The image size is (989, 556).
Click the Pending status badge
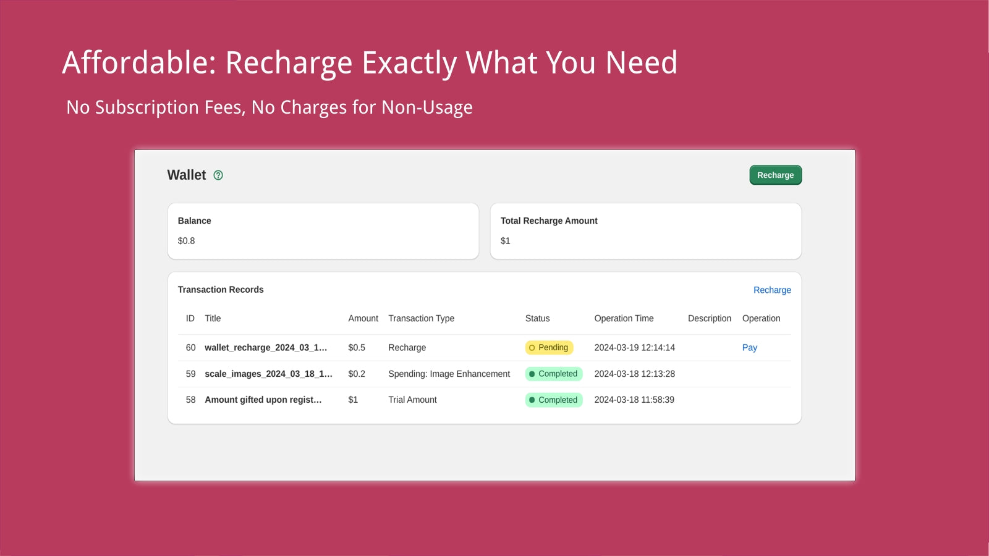pyautogui.click(x=549, y=348)
